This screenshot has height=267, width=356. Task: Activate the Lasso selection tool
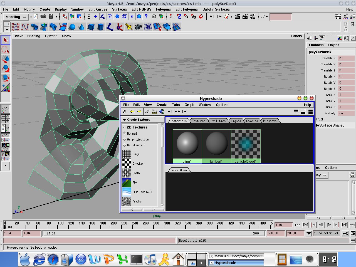click(x=6, y=50)
